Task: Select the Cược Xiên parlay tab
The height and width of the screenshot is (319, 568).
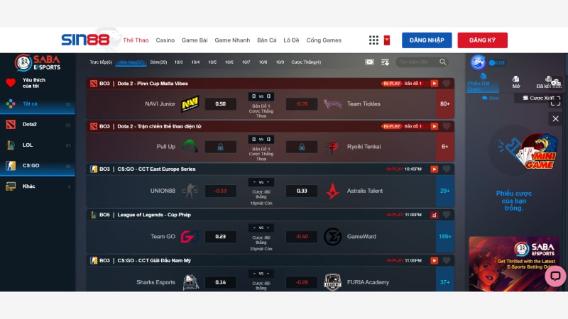Action: [538, 98]
